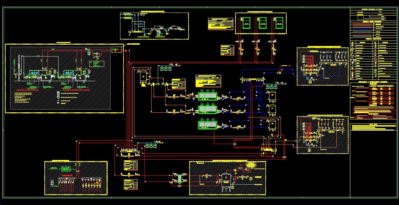Viewport: 399px width, 205px height.
Task: Select the top green chiller in center stack
Action: click(207, 96)
